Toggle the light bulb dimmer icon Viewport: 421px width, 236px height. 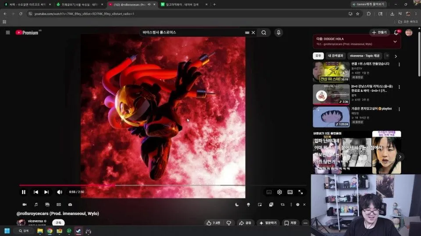248,205
